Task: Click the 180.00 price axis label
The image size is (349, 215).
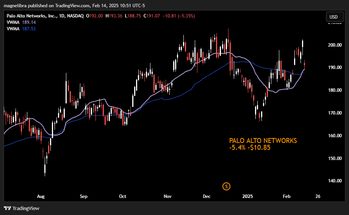Action: (x=335, y=90)
